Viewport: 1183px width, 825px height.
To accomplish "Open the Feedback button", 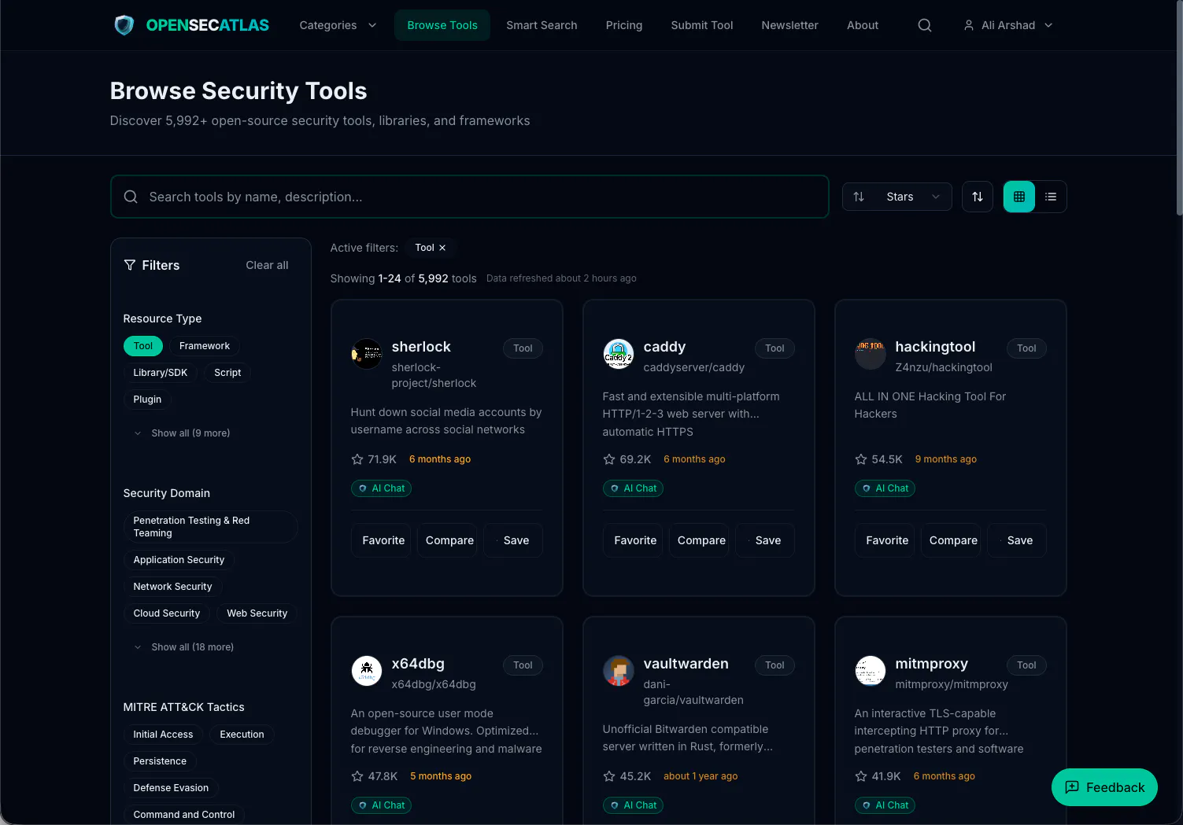I will (1104, 787).
